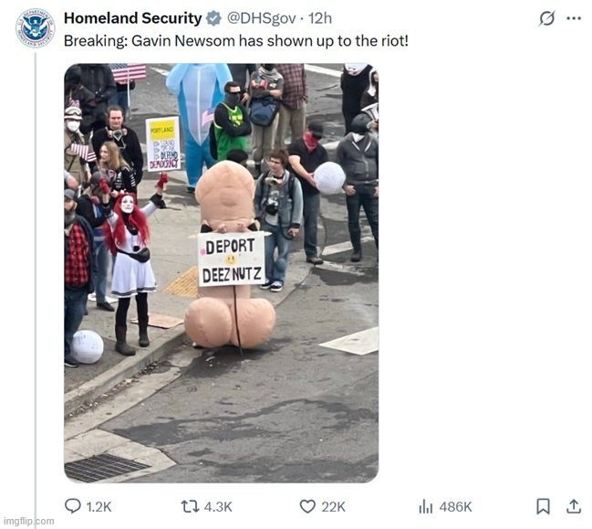The height and width of the screenshot is (529, 592).
Task: Click the views bar chart icon
Action: coord(425,506)
